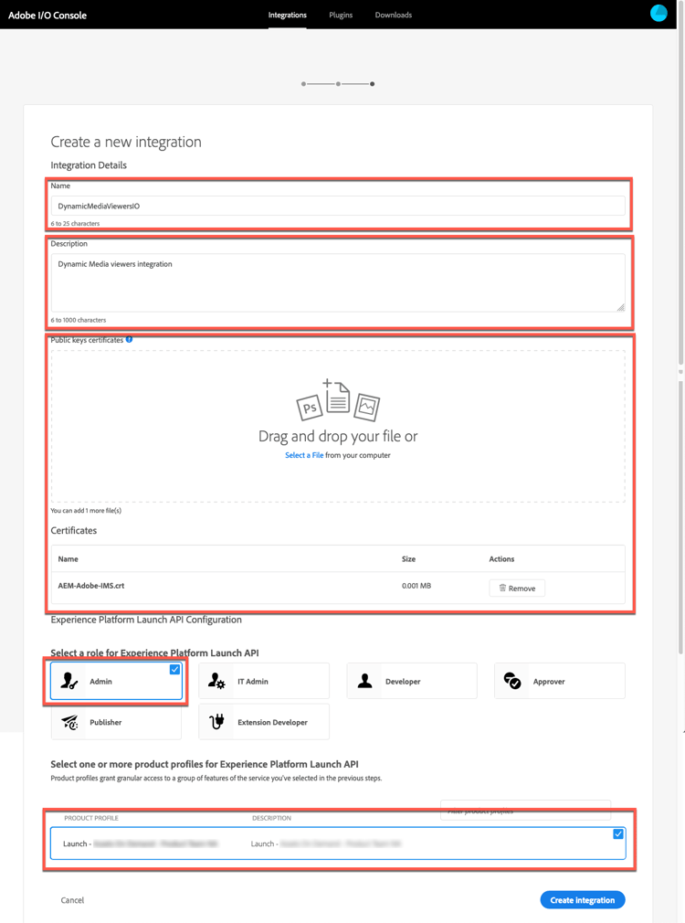
Task: Click the add document icon in drop zone
Action: click(337, 396)
